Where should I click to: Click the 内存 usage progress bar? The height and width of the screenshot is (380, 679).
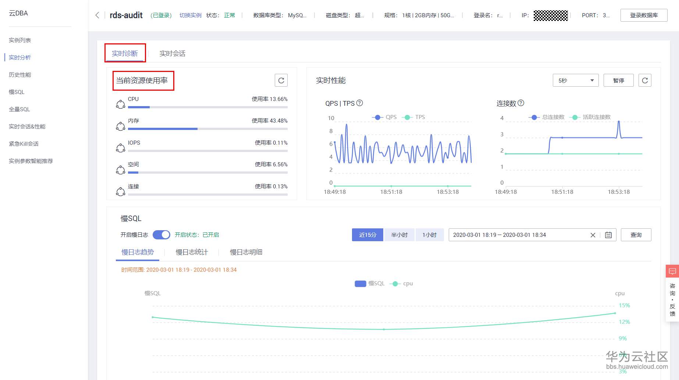[x=208, y=129]
